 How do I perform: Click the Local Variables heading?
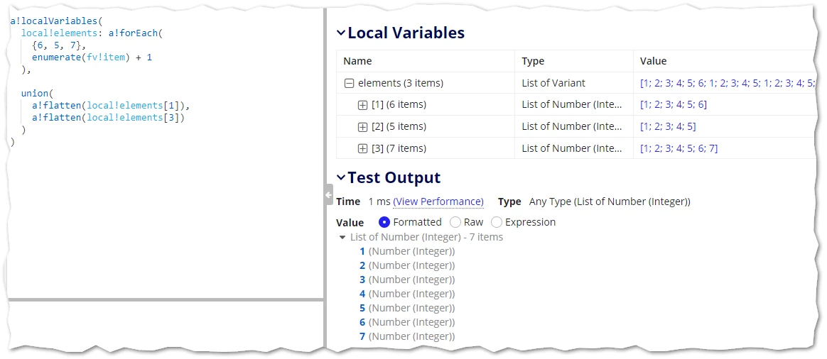(x=406, y=33)
